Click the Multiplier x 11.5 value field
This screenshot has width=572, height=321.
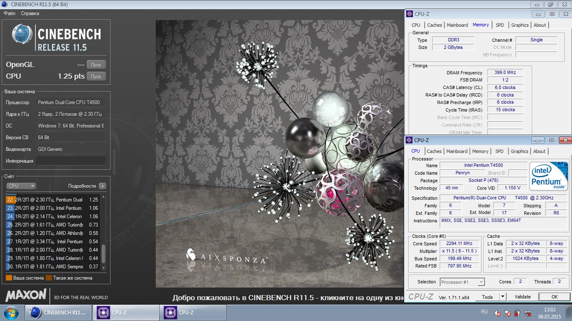[460, 251]
